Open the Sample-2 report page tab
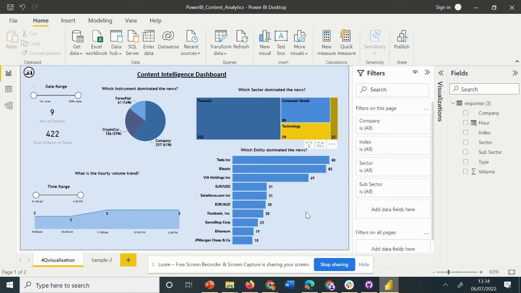 pyautogui.click(x=102, y=260)
